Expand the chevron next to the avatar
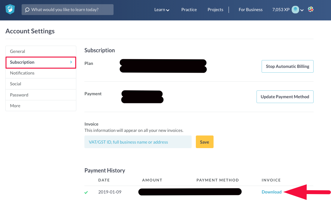 click(x=302, y=10)
